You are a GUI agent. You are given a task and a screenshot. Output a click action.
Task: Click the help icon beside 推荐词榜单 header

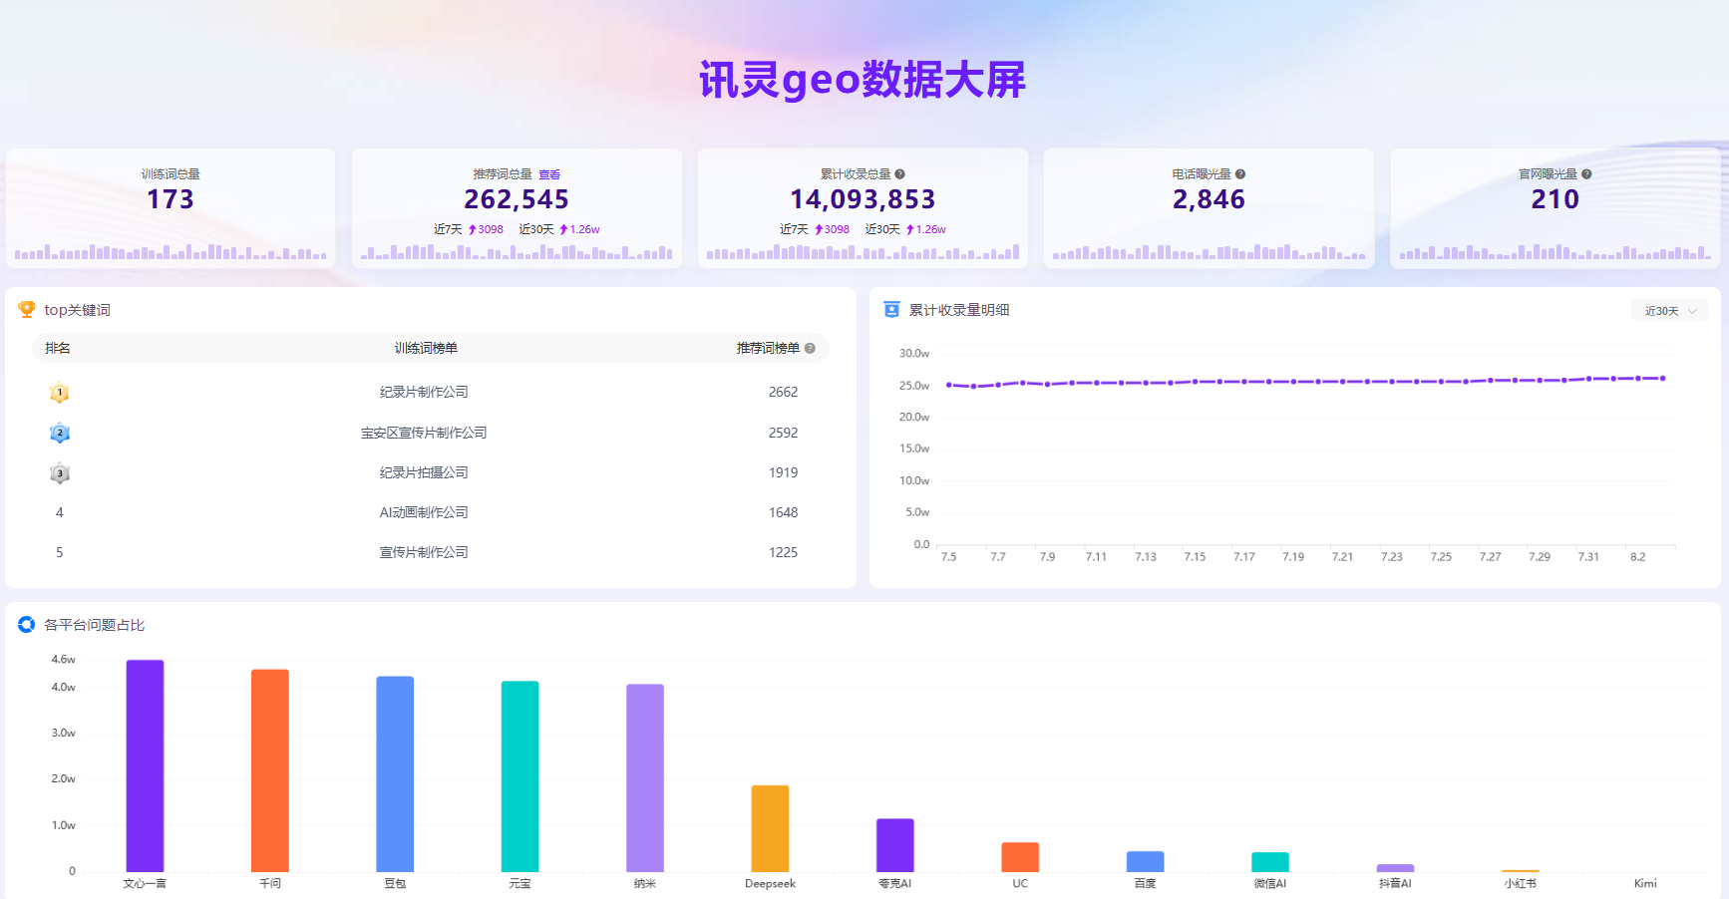pos(810,348)
